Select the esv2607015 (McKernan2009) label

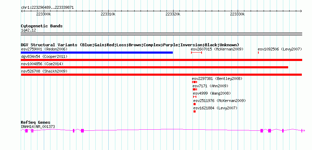point(217,49)
